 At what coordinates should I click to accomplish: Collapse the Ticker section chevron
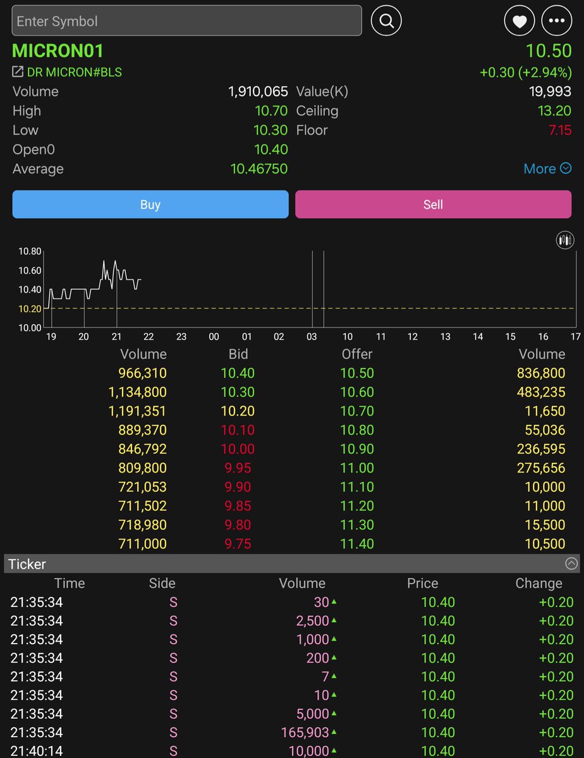point(571,564)
